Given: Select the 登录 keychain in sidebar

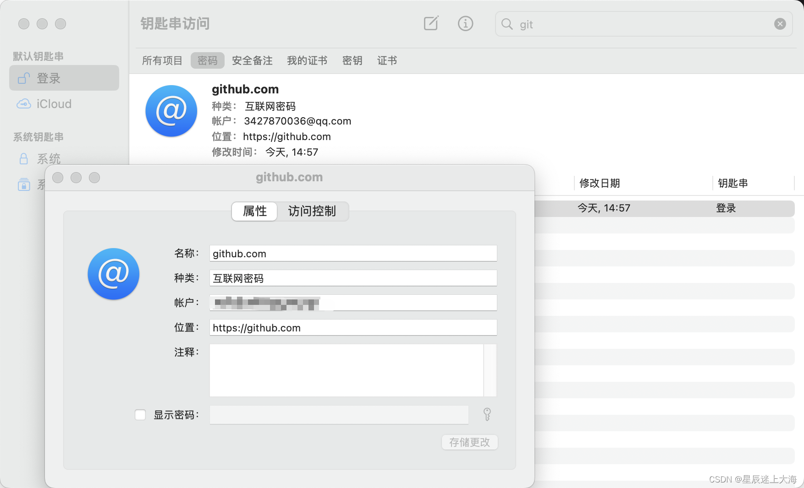Looking at the screenshot, I should point(64,78).
